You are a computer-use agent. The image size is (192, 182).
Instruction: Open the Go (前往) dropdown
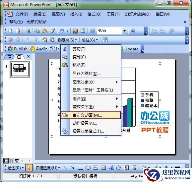pyautogui.click(x=90, y=40)
